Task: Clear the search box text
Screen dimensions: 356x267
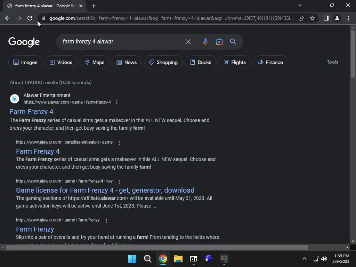Action: tap(188, 42)
